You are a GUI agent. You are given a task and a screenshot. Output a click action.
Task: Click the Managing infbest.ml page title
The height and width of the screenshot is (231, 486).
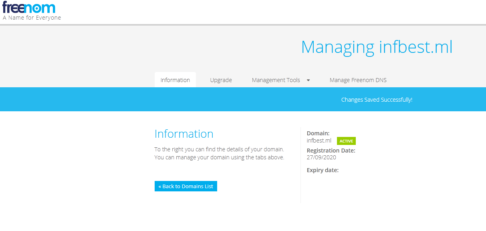pos(377,47)
